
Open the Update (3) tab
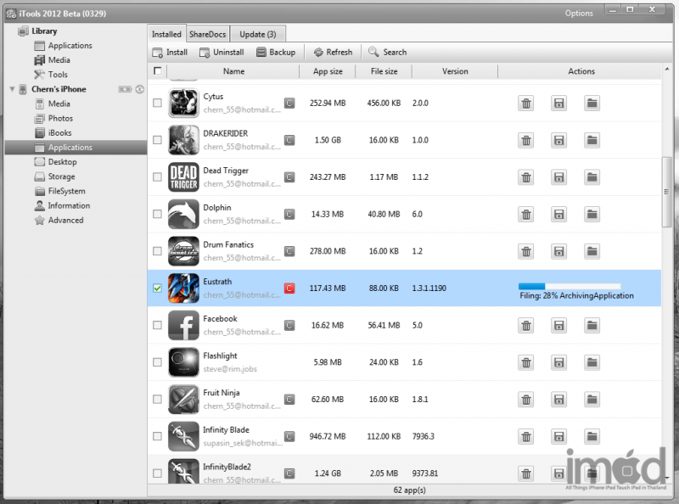(257, 34)
